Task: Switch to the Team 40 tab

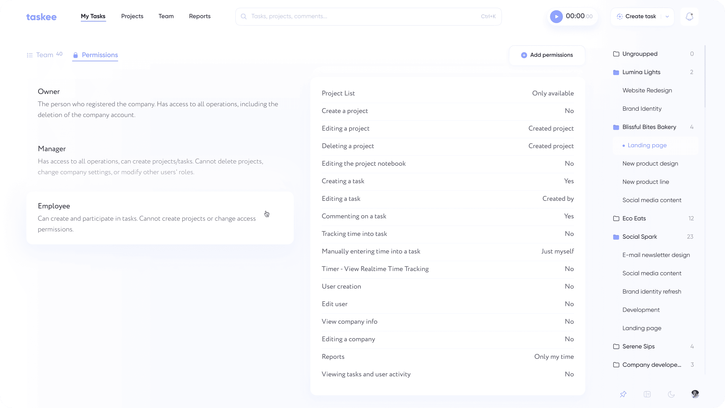Action: click(x=45, y=55)
